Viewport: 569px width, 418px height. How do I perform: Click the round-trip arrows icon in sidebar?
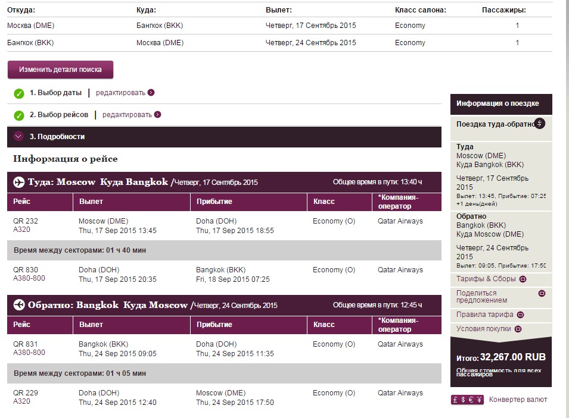(540, 124)
